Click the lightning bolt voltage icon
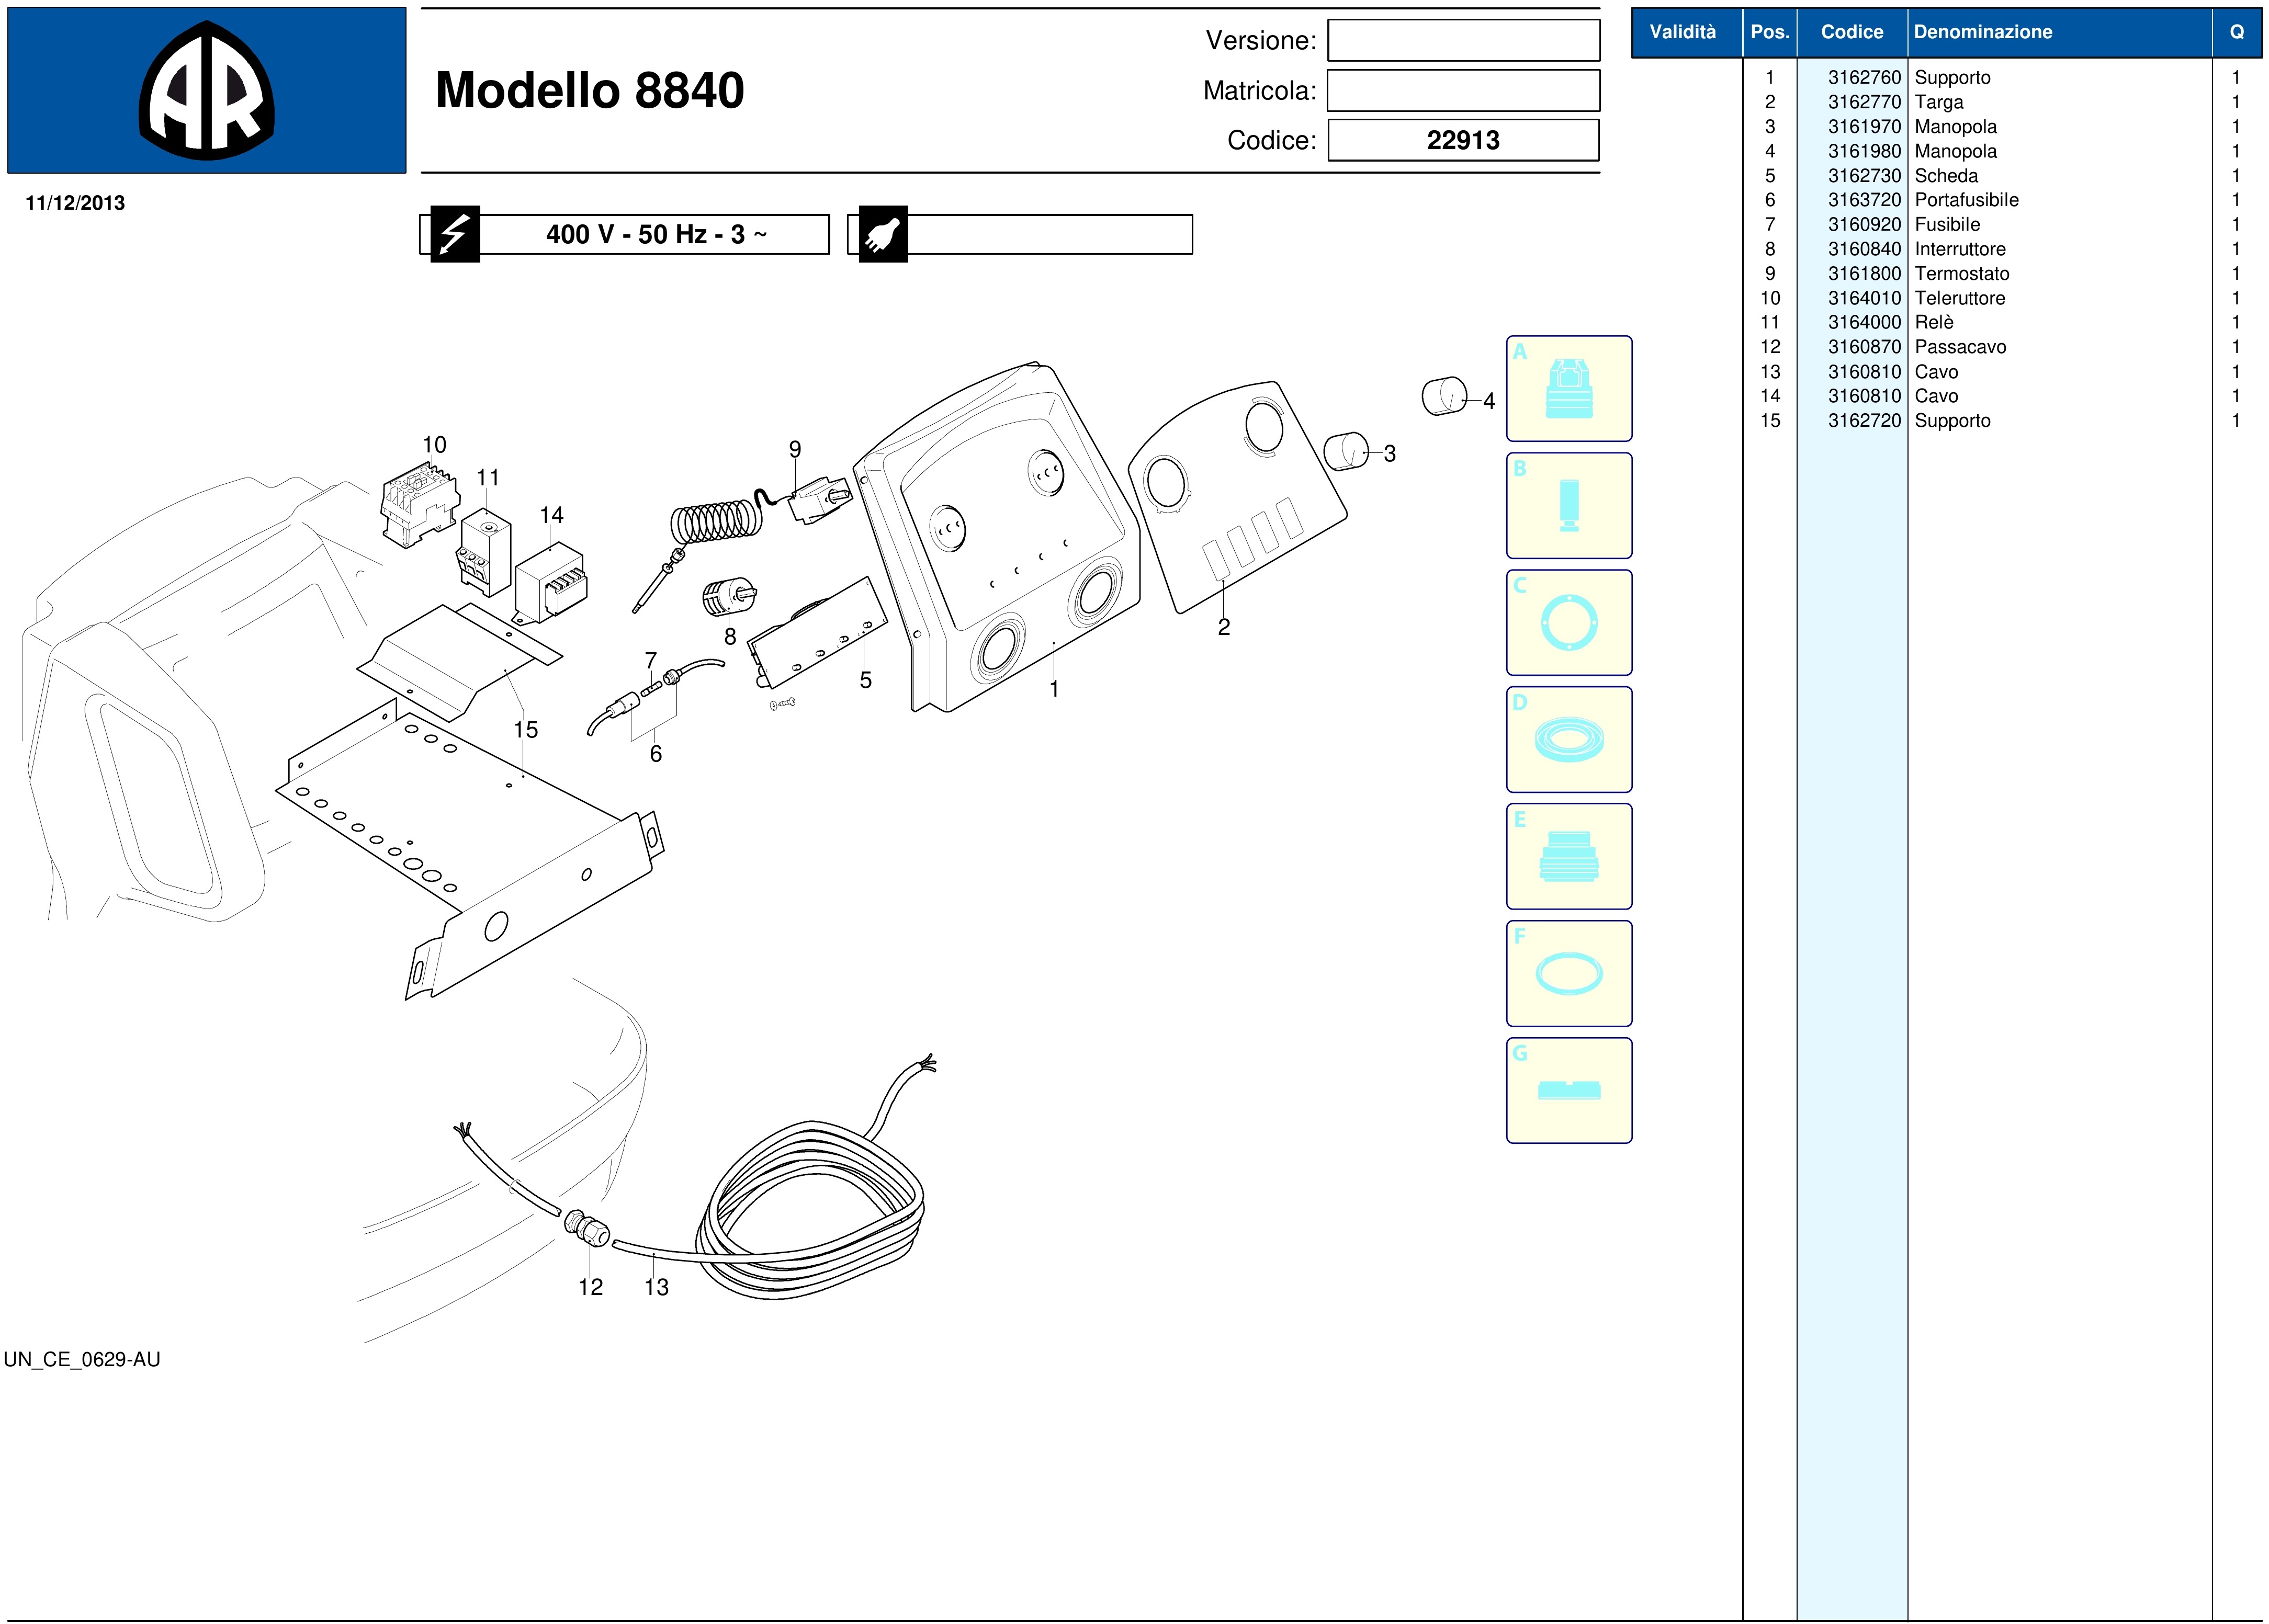Viewport: 2269px width, 1624px height. [x=455, y=234]
